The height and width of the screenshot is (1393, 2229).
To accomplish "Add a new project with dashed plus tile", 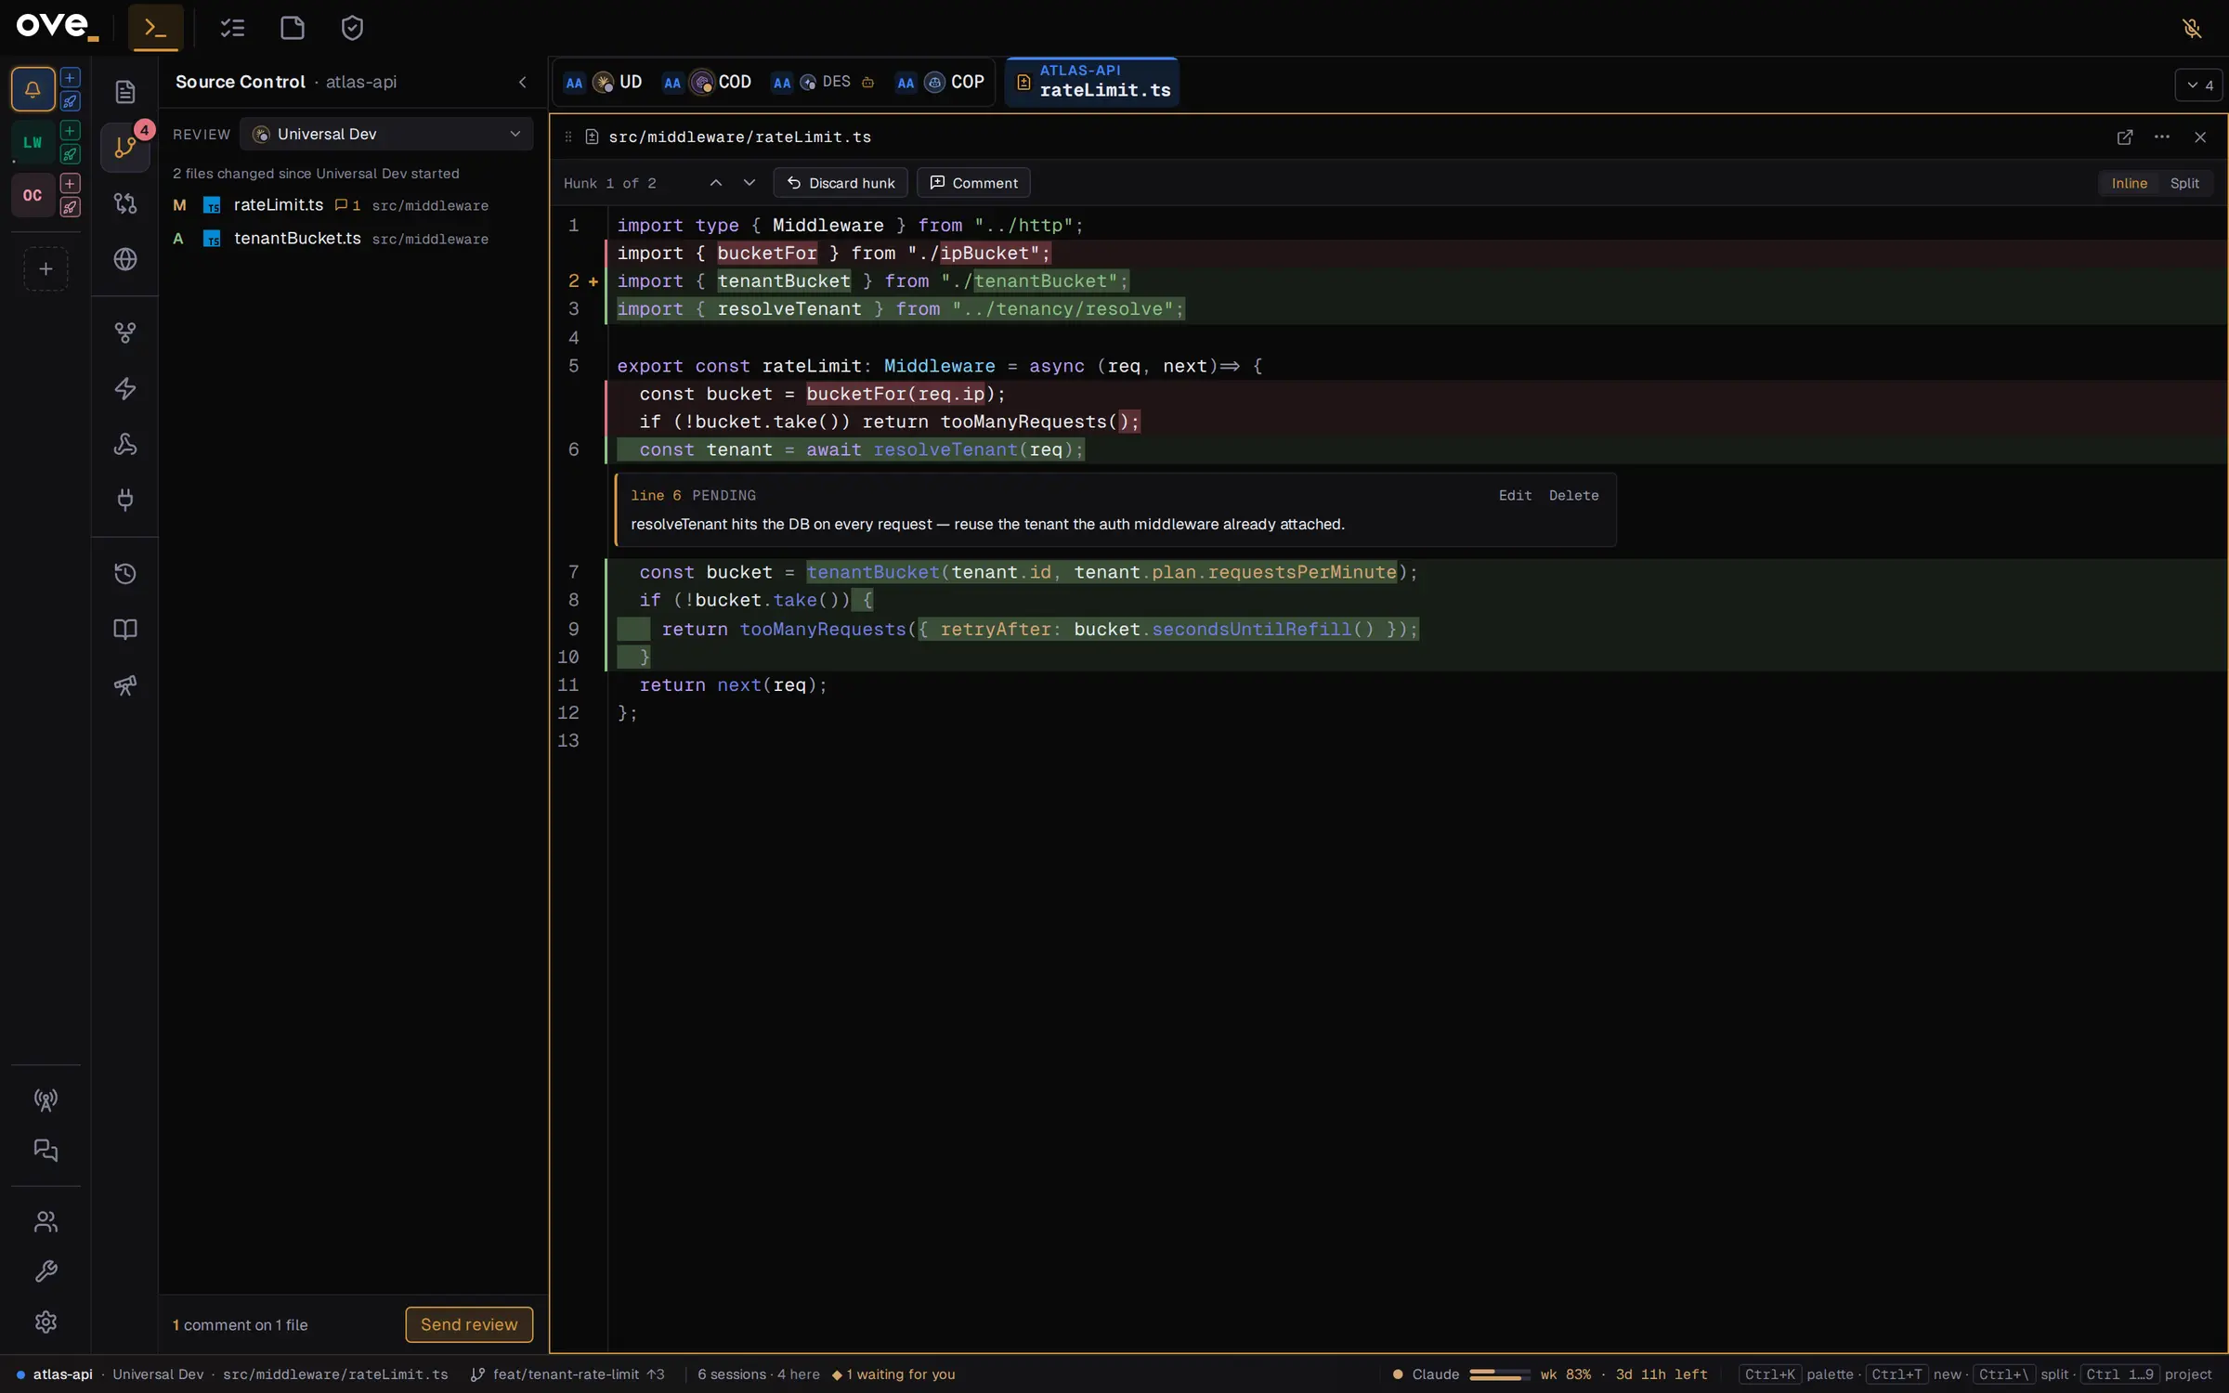I will tap(46, 269).
